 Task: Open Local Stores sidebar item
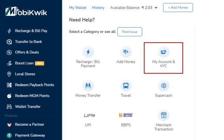click(x=25, y=74)
